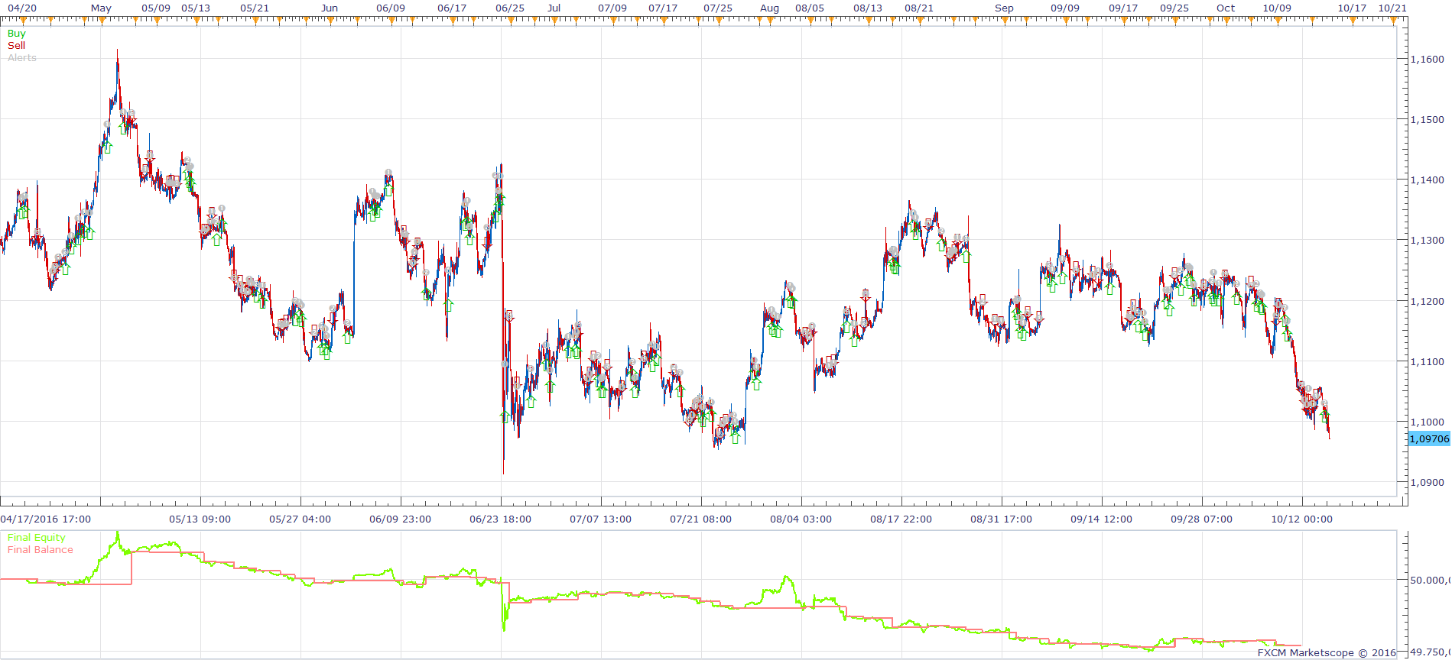Click the 08/13 top axis date
Image resolution: width=1452 pixels, height=660 pixels.
[x=868, y=8]
